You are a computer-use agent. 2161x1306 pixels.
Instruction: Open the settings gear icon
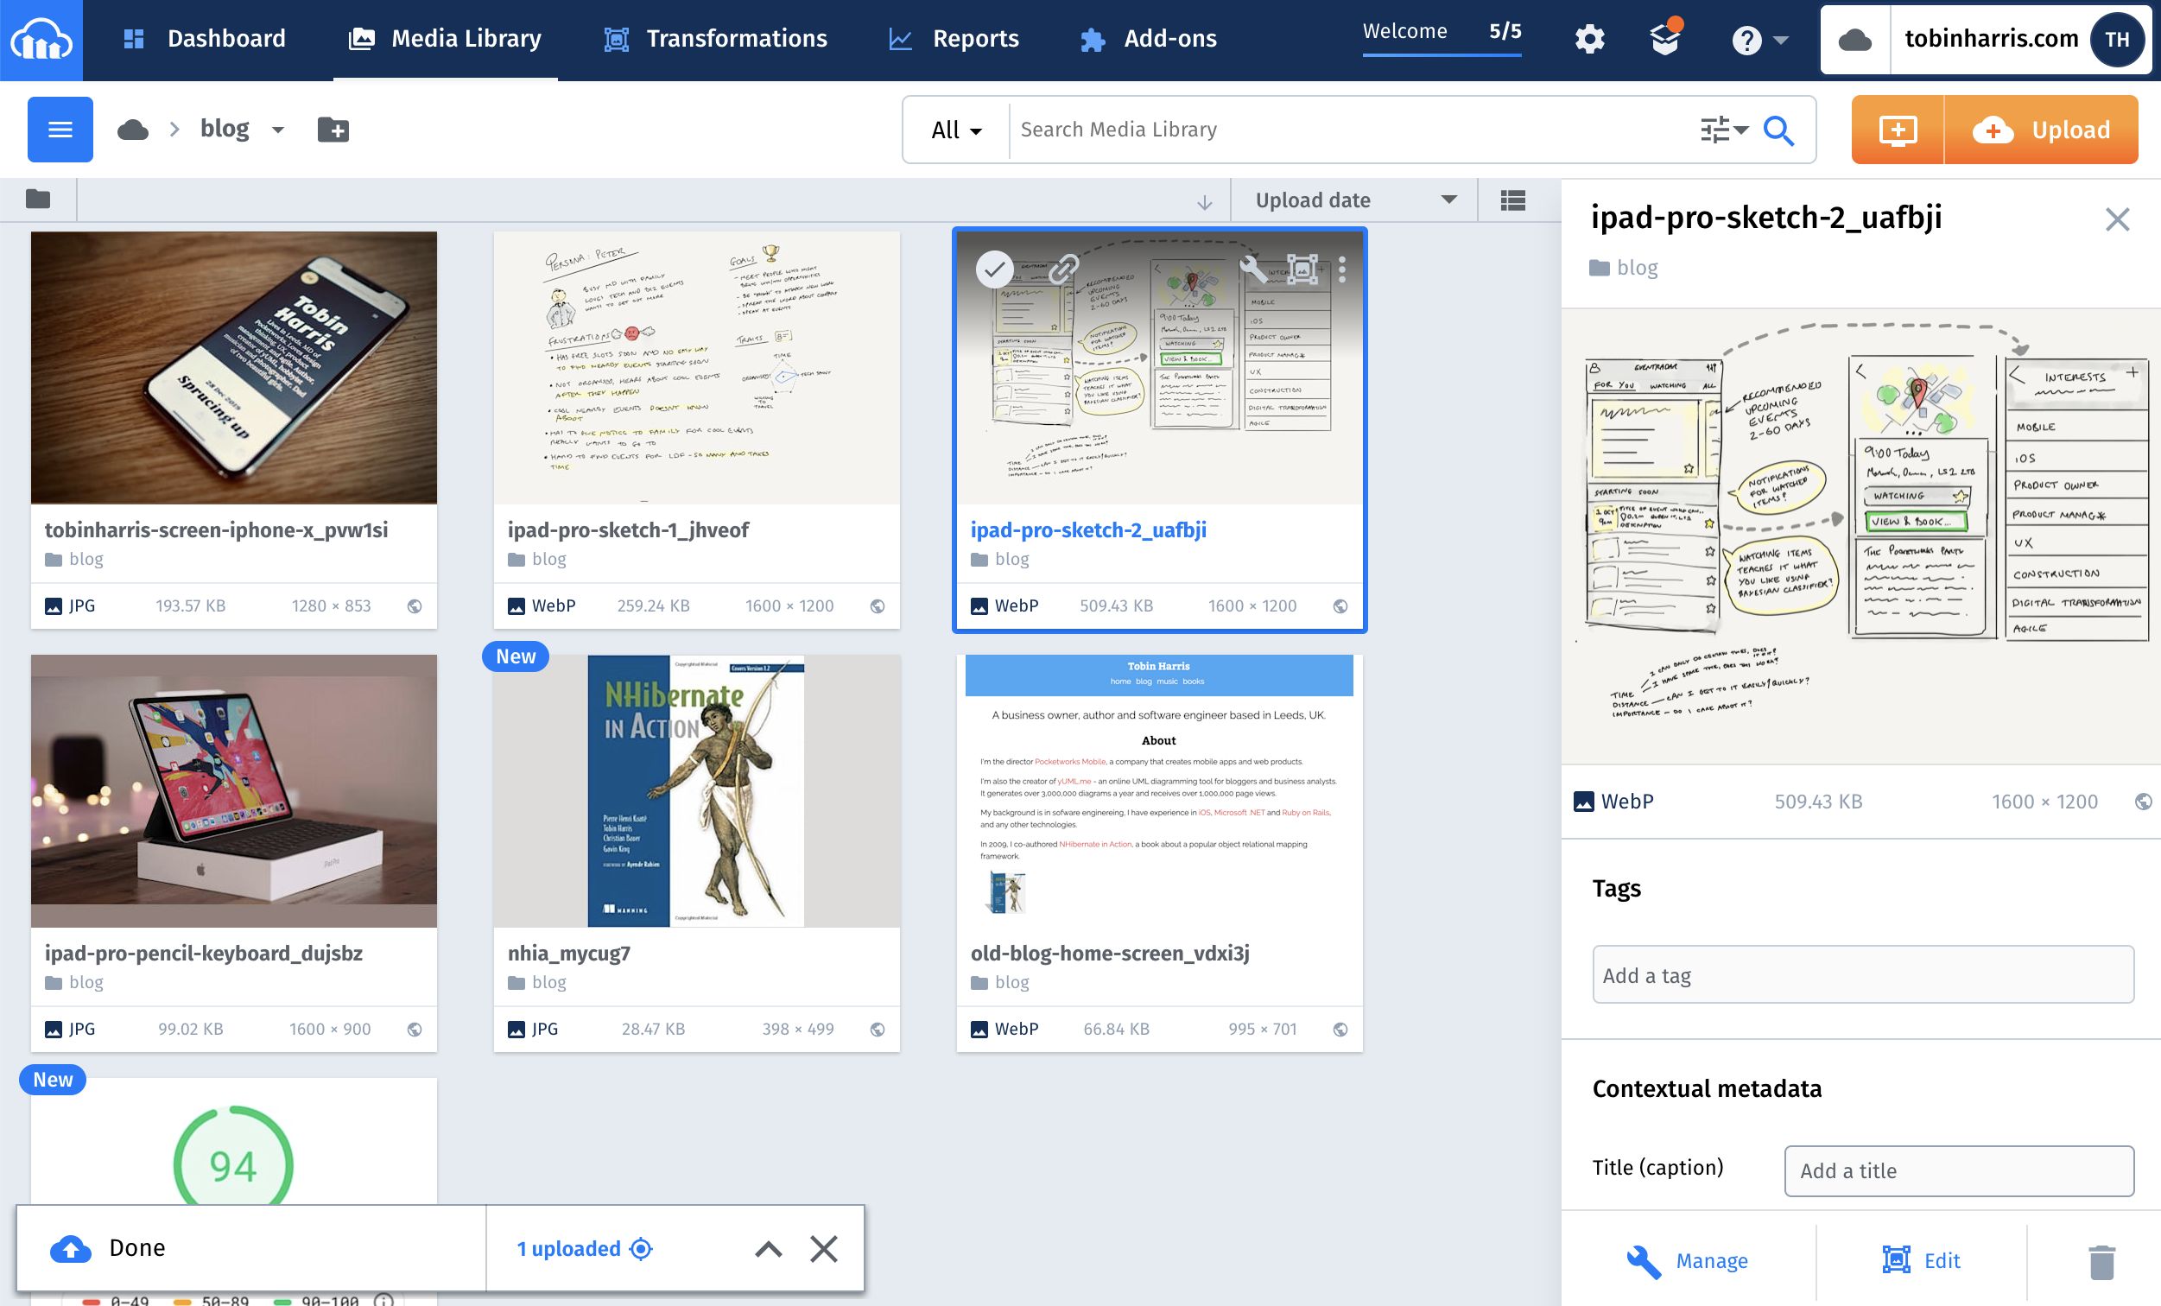(1589, 40)
